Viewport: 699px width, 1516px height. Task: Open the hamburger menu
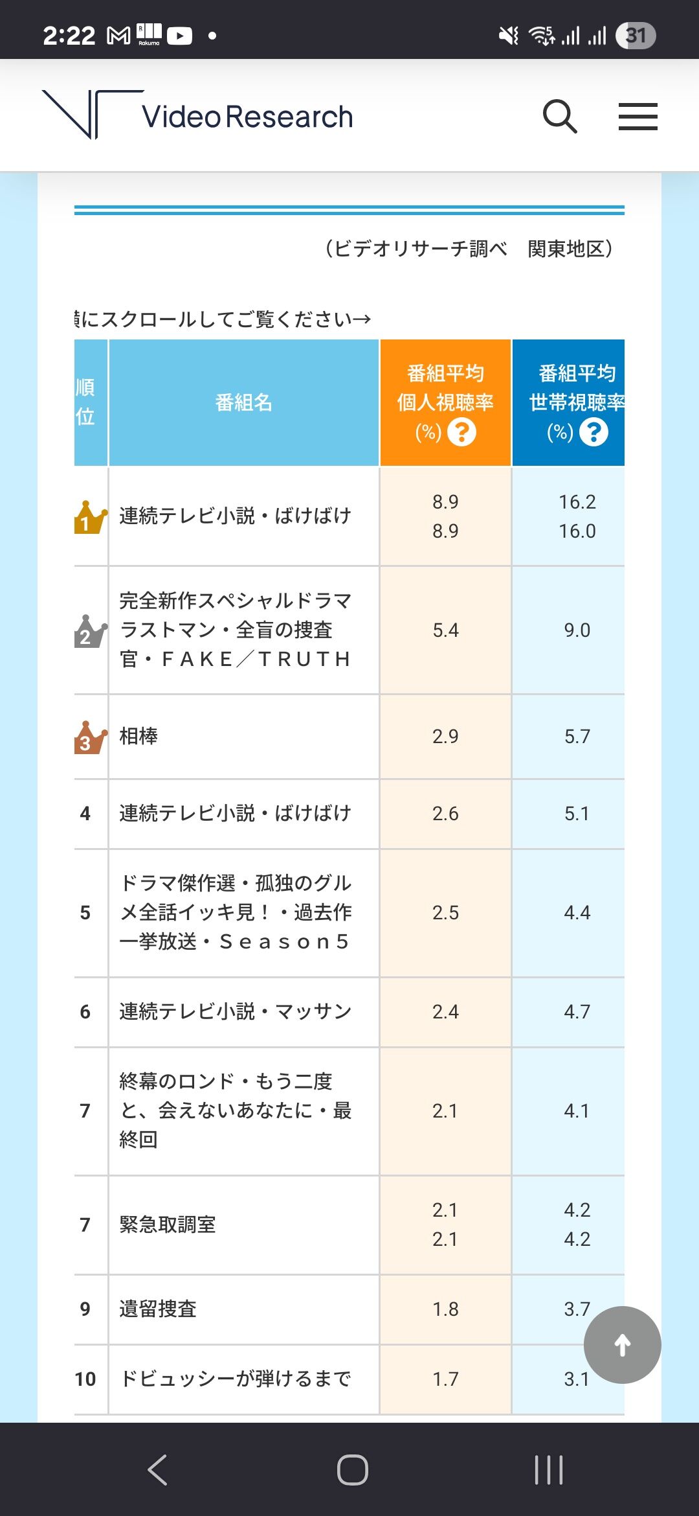click(638, 117)
